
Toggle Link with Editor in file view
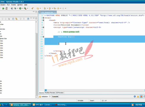click(16, 19)
